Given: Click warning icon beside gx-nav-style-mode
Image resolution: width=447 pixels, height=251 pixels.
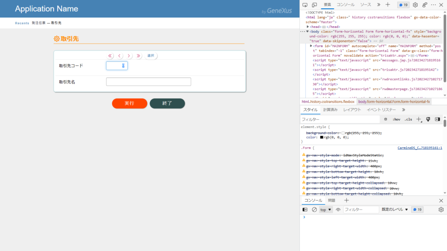Looking at the screenshot, I should [304, 155].
